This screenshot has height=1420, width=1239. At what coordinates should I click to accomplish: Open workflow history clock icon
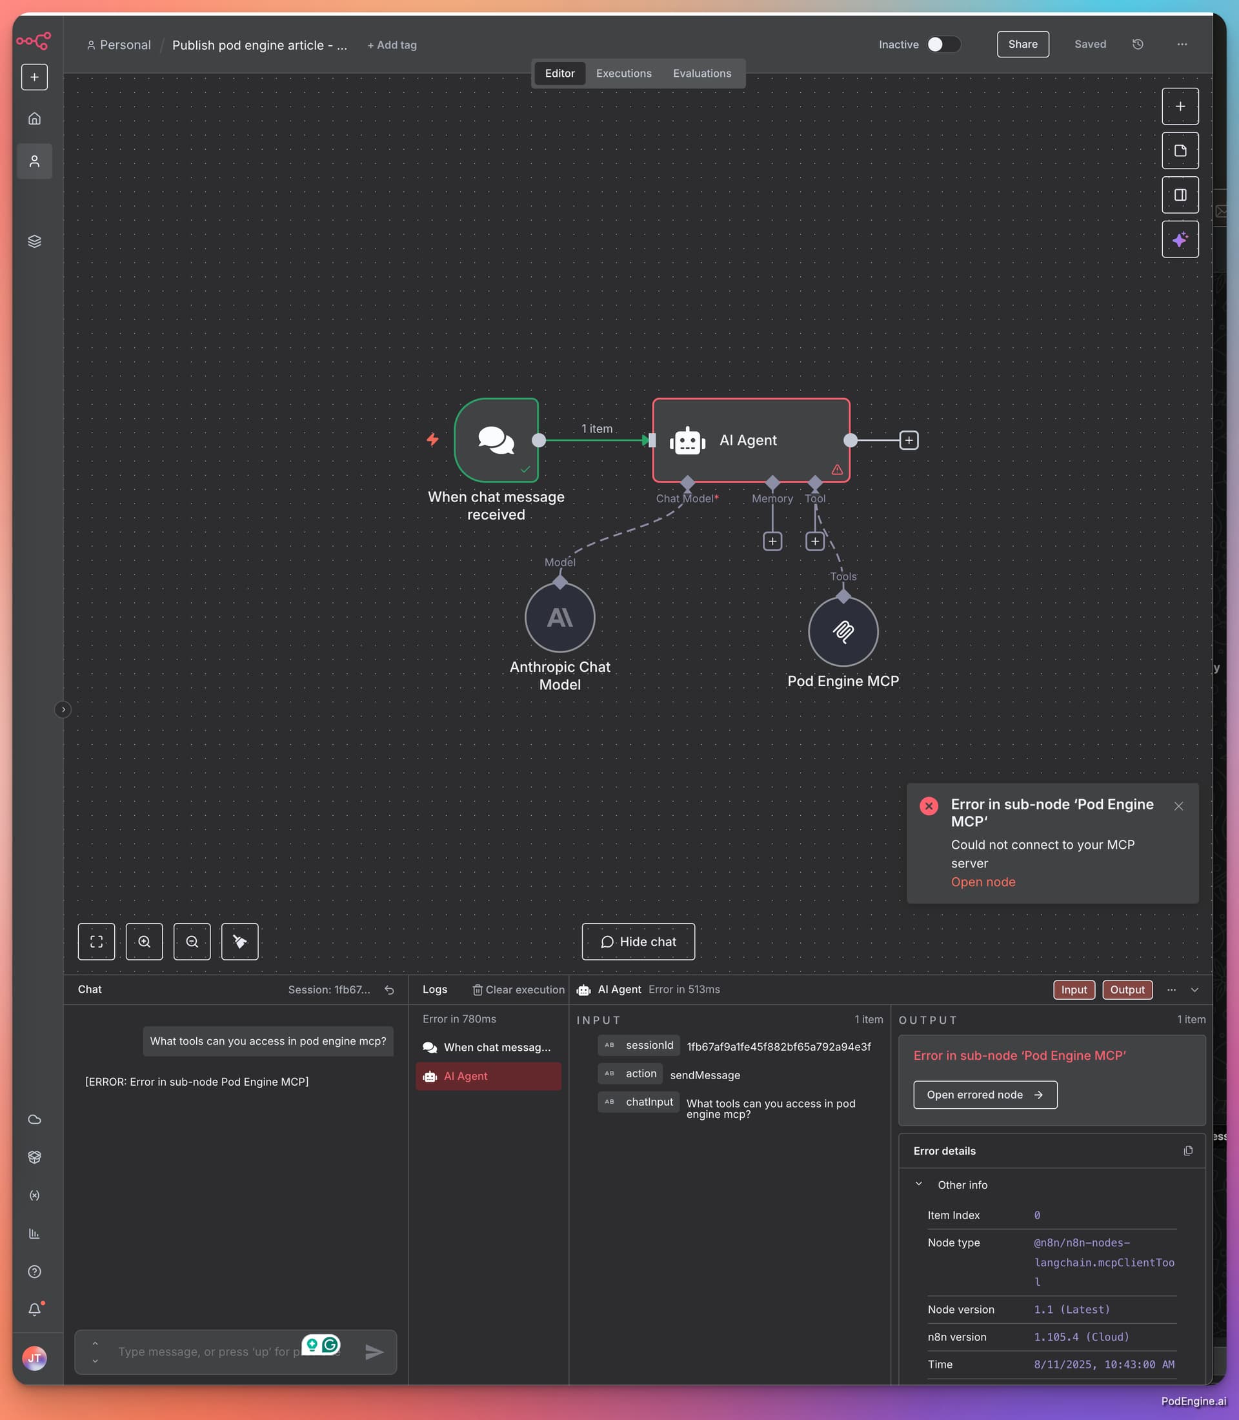(1137, 45)
